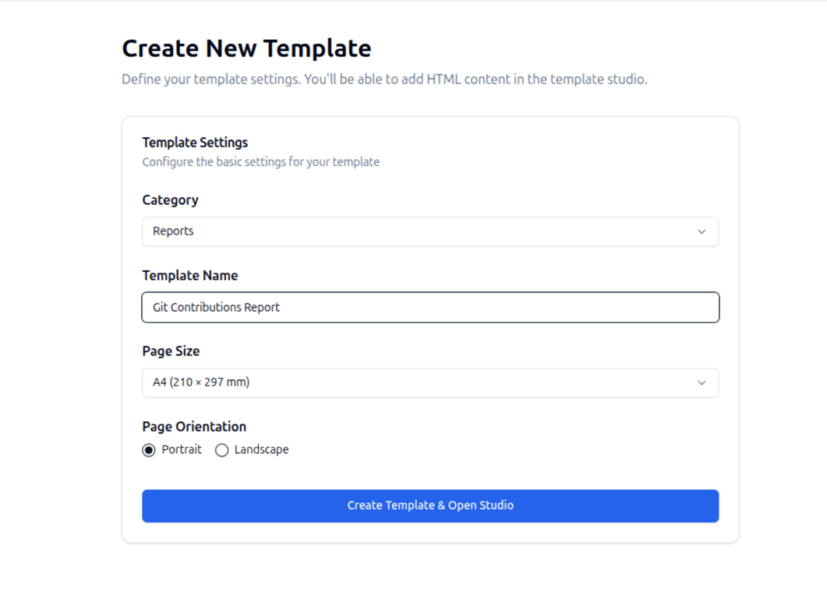Choose Portrait under Page Orientation
The width and height of the screenshot is (827, 609).
point(148,449)
